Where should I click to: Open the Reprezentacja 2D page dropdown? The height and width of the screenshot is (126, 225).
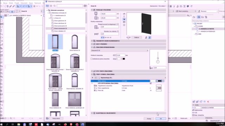pyautogui.click(x=132, y=78)
